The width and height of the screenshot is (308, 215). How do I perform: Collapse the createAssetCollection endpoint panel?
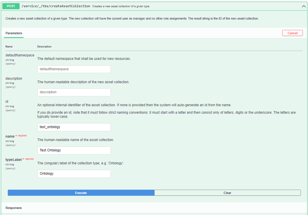click(303, 6)
